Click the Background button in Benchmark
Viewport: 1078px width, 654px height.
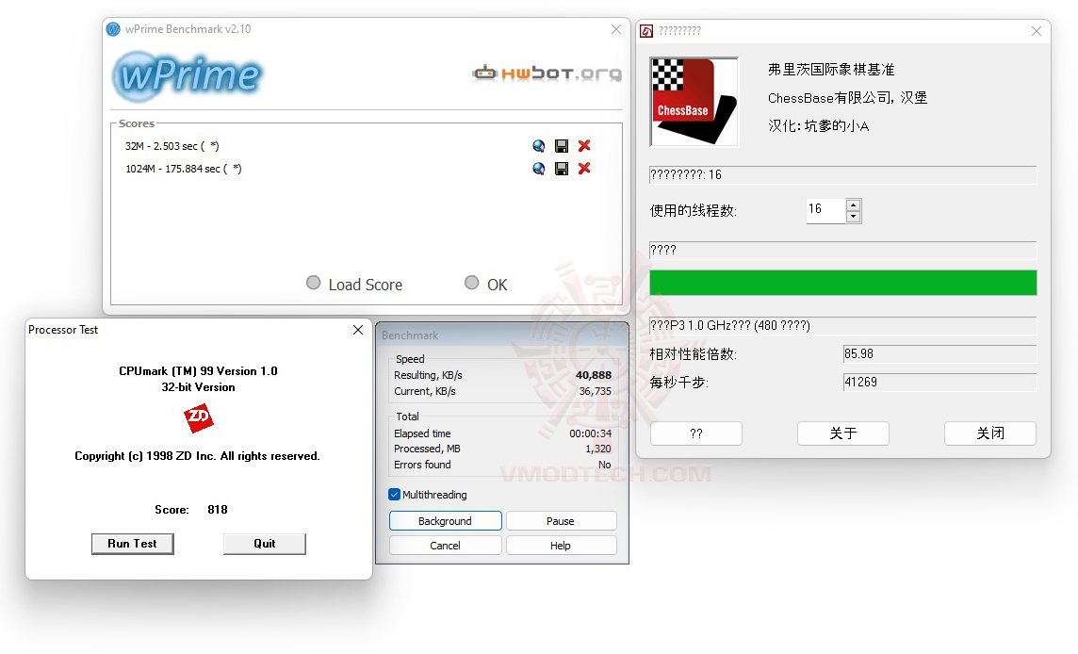[446, 521]
